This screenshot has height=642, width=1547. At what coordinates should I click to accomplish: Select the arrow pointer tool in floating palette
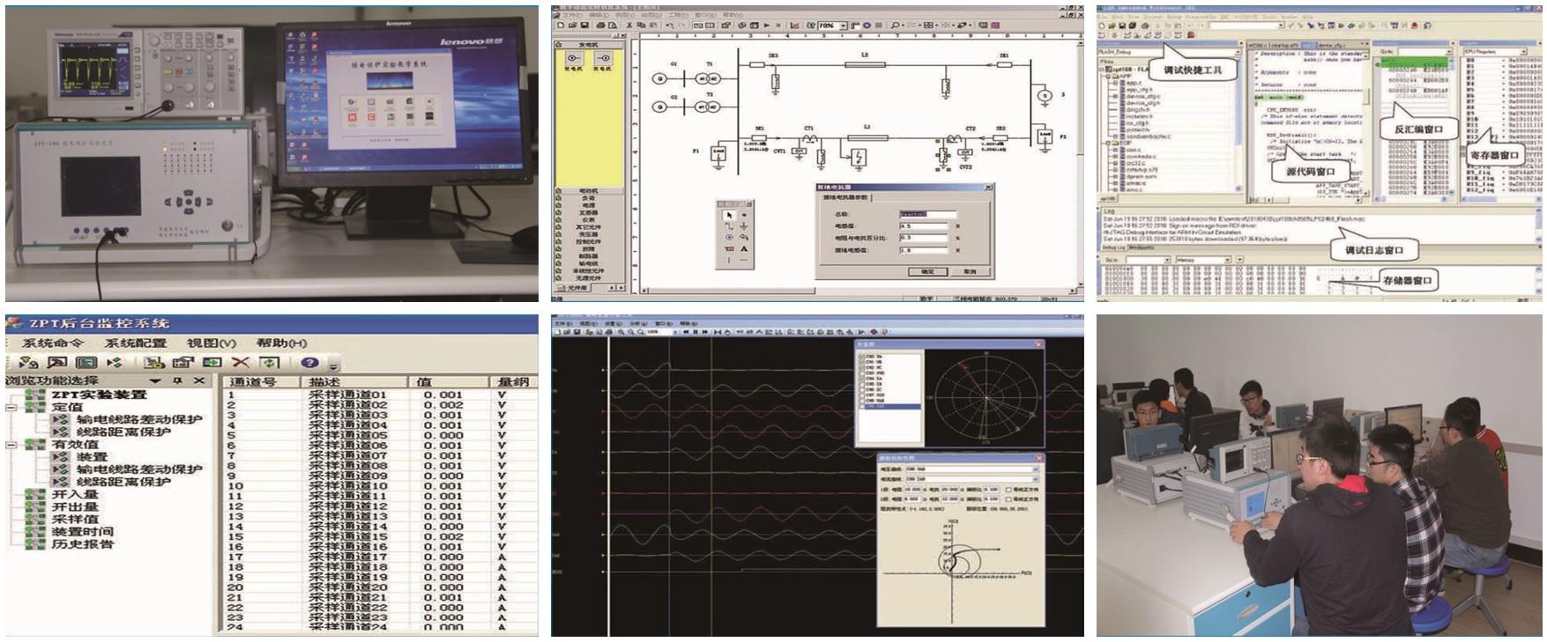pyautogui.click(x=728, y=215)
